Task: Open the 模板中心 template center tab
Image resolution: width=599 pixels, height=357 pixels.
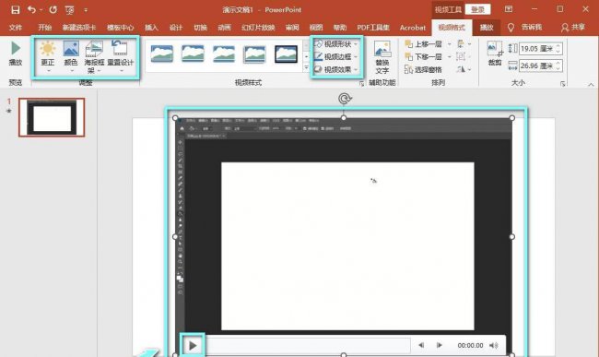Action: 121,28
